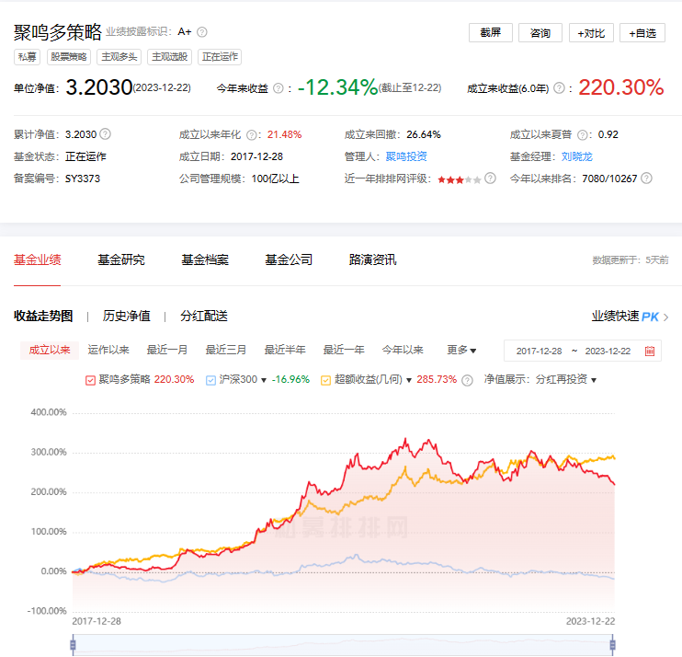Open the 超额收益(几何) dropdown arrow

[409, 381]
